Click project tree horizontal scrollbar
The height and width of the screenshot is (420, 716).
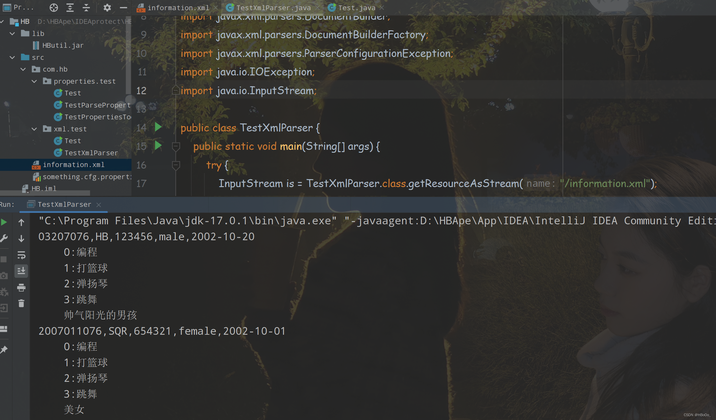tap(45, 193)
